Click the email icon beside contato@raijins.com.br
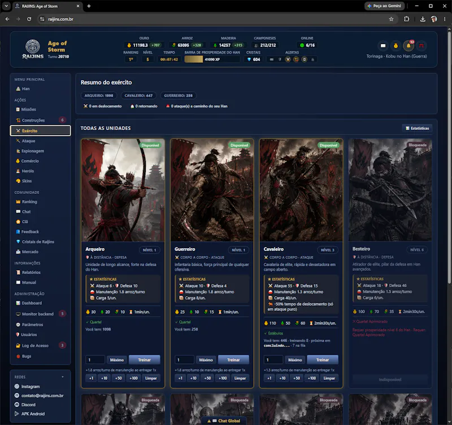 [x=17, y=396]
